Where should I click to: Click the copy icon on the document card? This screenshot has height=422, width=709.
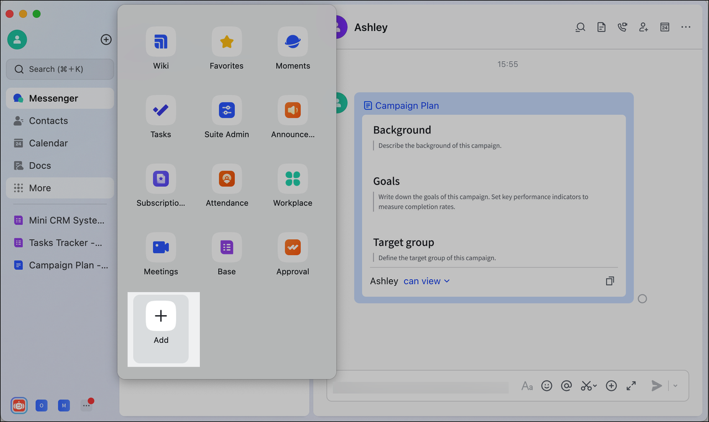[610, 281]
